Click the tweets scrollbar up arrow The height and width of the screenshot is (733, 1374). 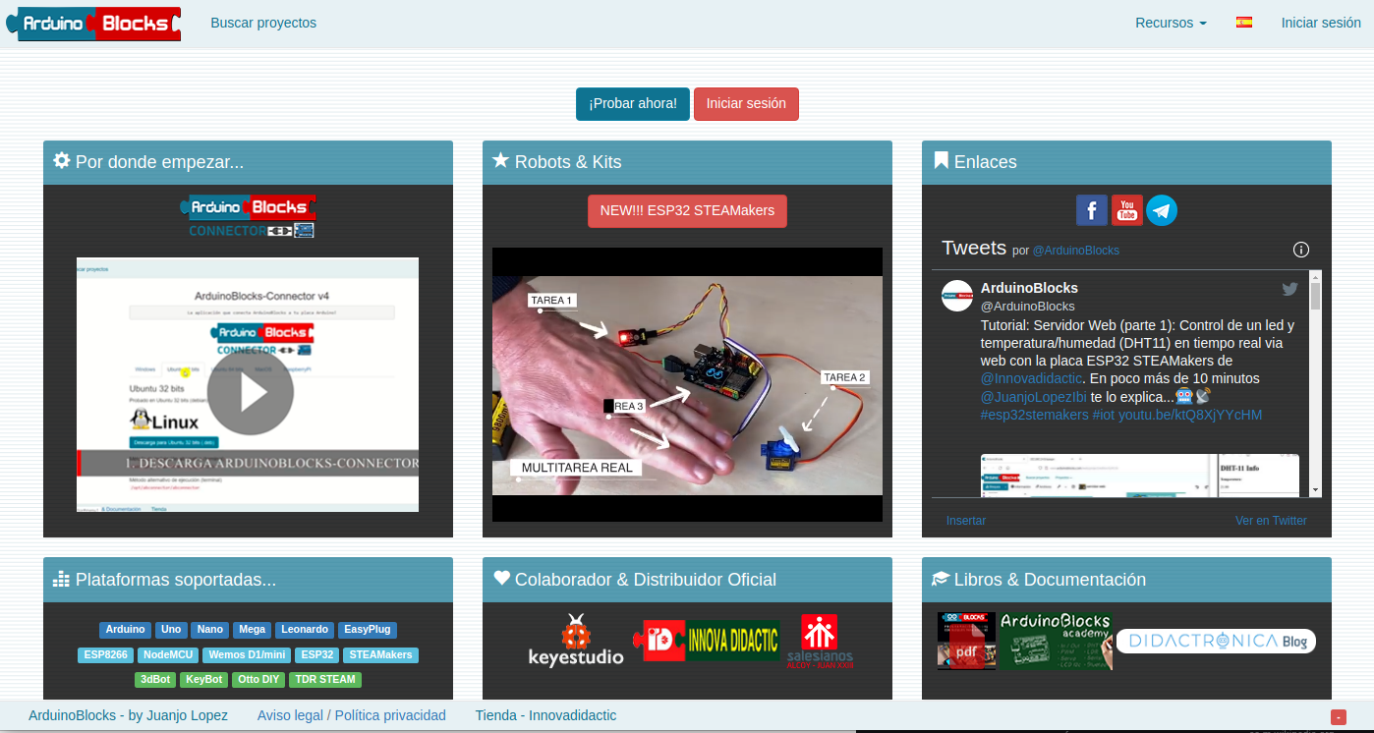click(x=1316, y=277)
